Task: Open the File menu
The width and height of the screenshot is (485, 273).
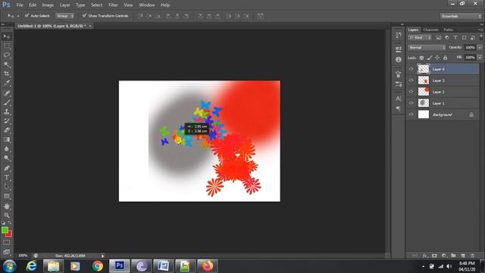Action: tap(20, 5)
